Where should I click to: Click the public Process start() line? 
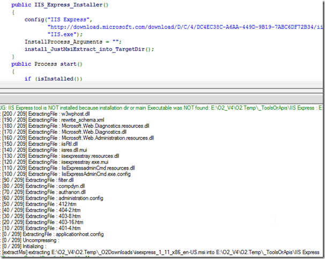[x=47, y=64]
